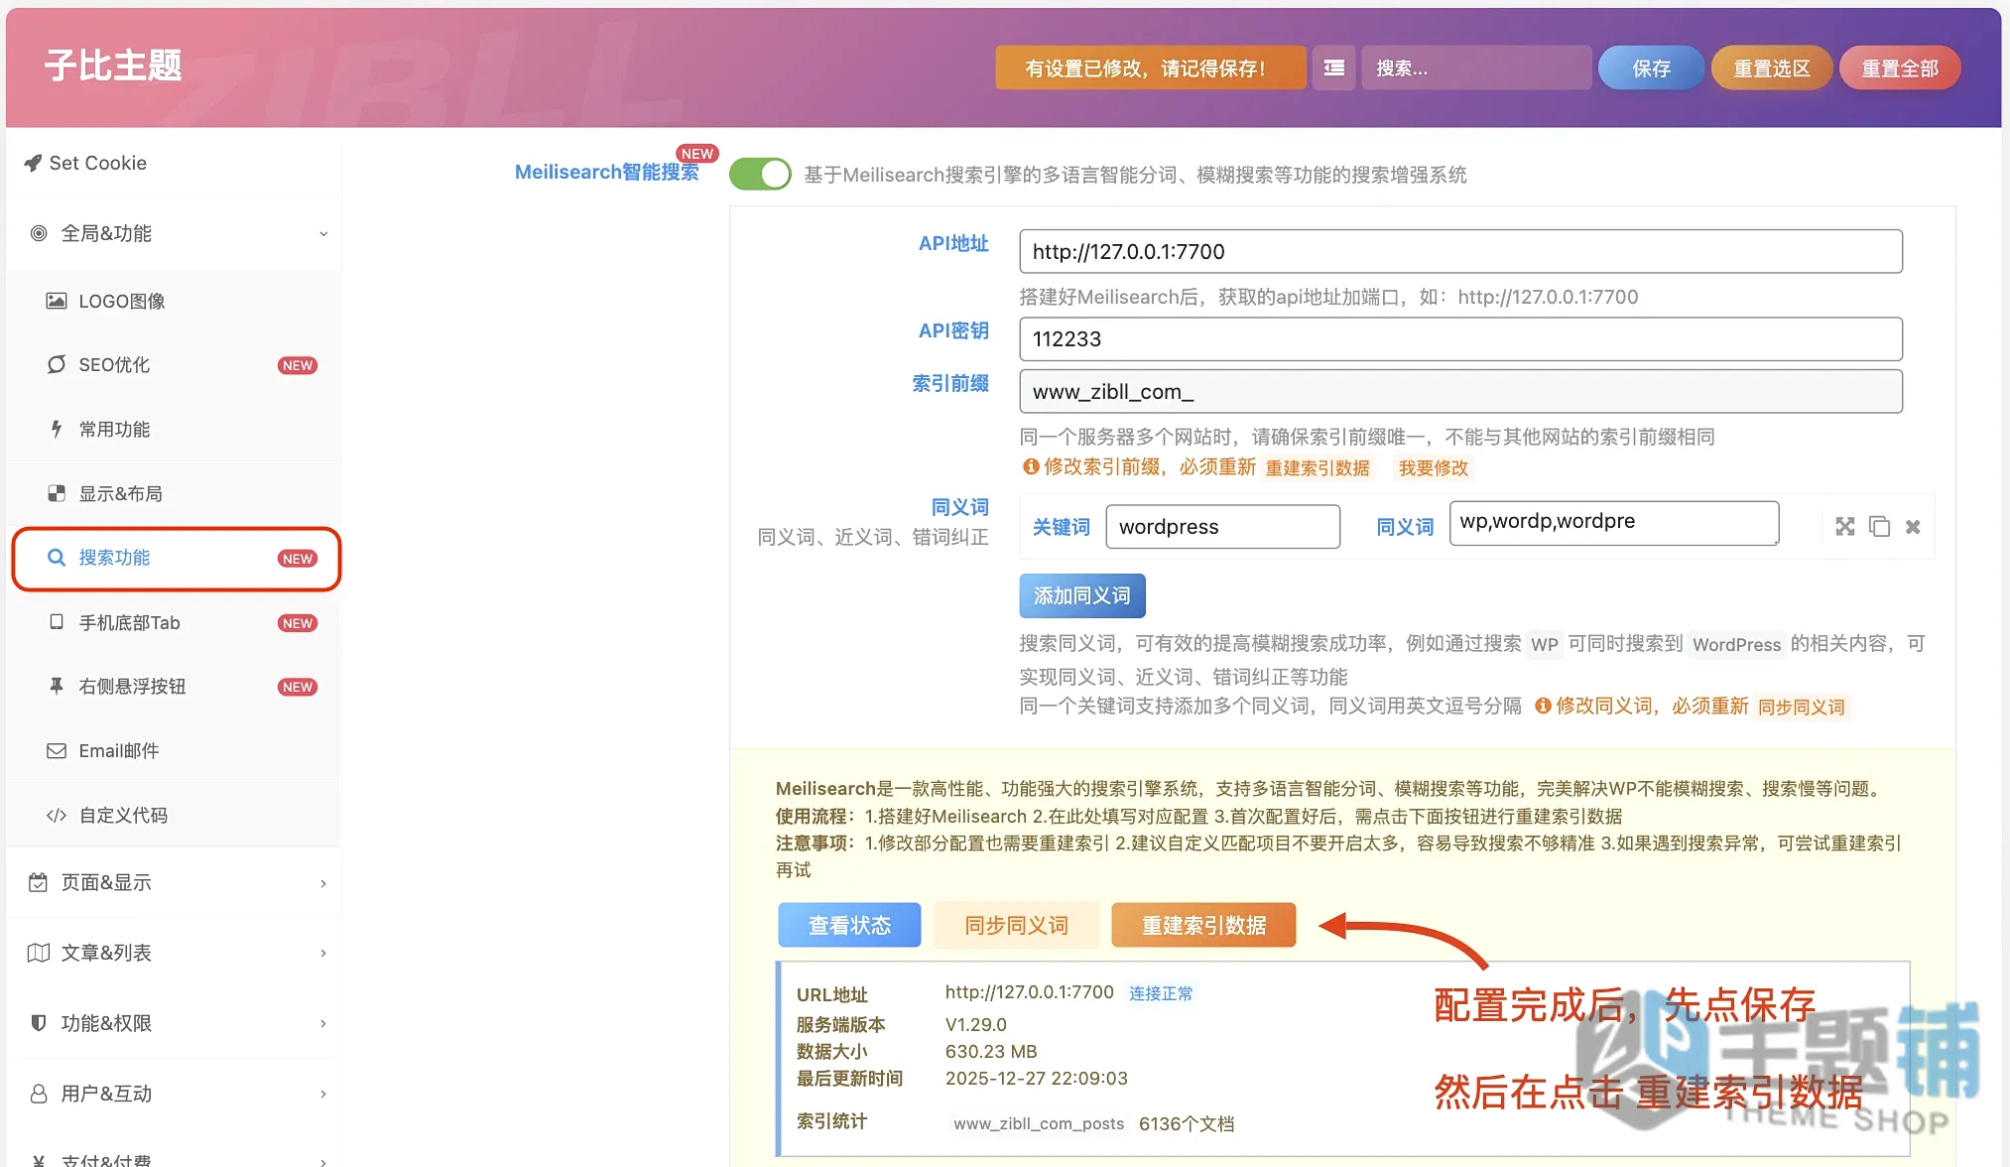2010x1167 pixels.
Task: Click the warning icon before 修改索引前缀
Action: 1031,466
